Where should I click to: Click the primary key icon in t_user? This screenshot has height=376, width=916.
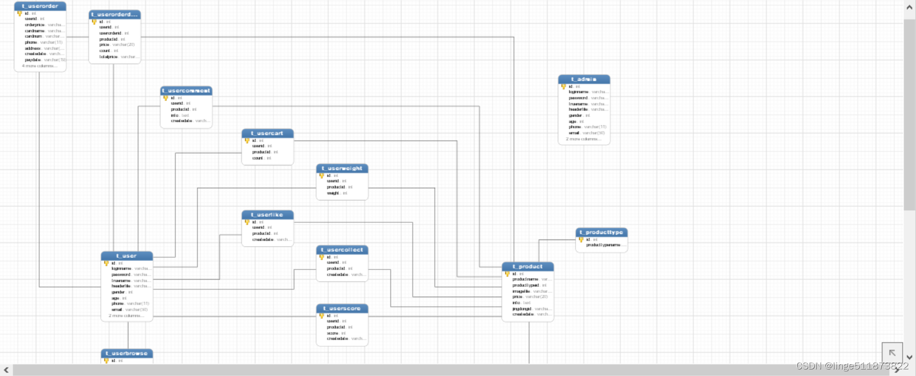(106, 263)
